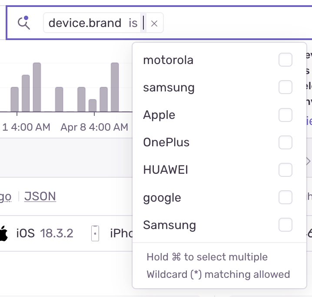Screen dimensions: 312x297
Task: Check the HUAWEI checkbox
Action: pos(285,170)
